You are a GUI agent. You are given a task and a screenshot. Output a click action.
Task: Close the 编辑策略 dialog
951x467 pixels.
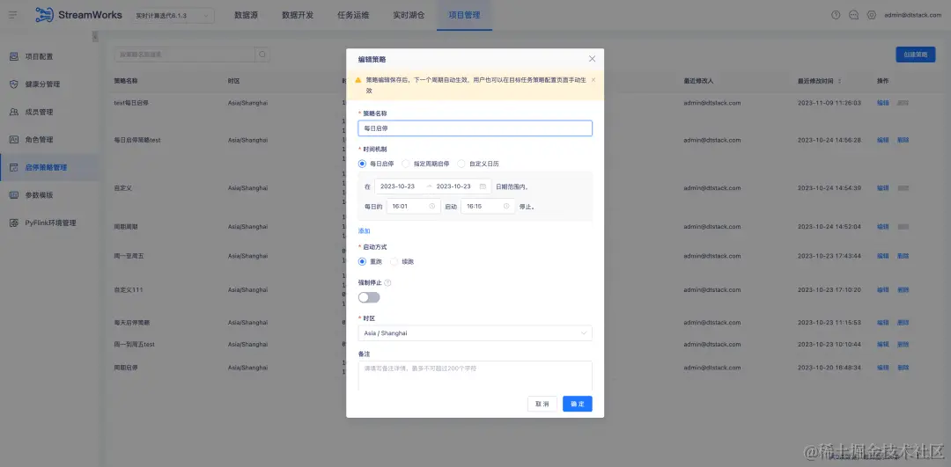(592, 59)
